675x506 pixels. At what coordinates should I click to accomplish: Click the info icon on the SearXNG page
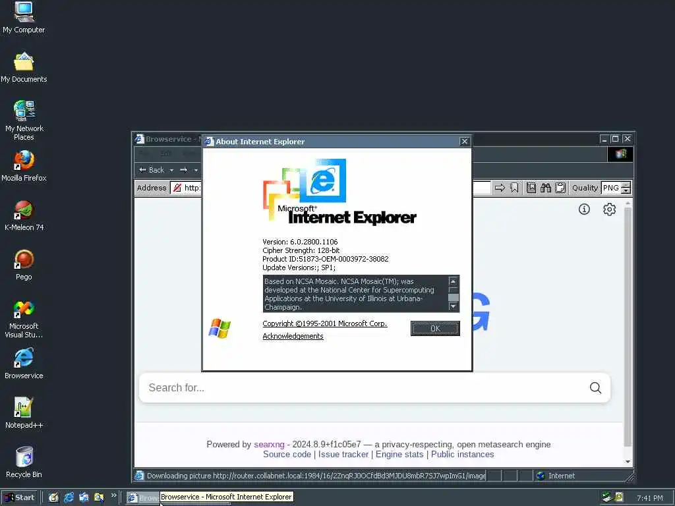click(x=584, y=209)
